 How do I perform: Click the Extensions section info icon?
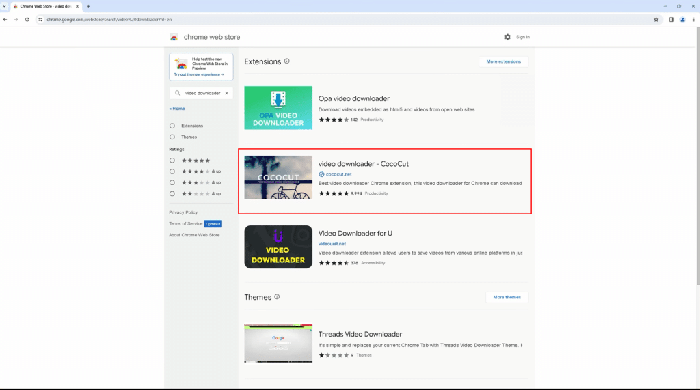click(x=287, y=61)
